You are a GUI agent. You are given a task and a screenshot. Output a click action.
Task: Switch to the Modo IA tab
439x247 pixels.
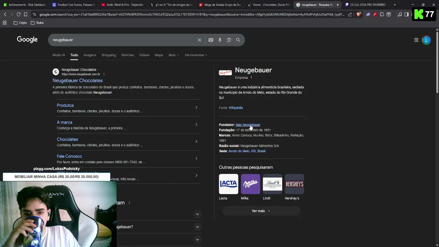(59, 55)
